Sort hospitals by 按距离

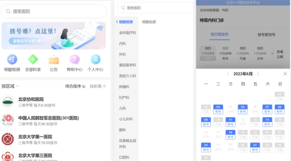[98, 86]
